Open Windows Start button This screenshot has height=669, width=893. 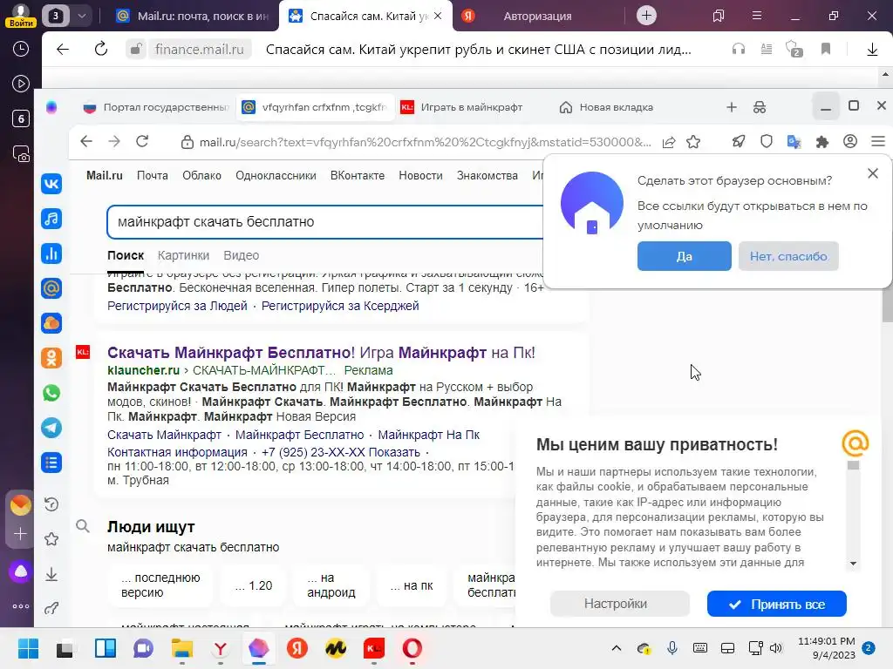(x=28, y=648)
